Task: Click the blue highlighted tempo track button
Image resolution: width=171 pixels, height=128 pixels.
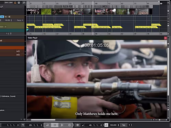Action: [x=2, y=17]
